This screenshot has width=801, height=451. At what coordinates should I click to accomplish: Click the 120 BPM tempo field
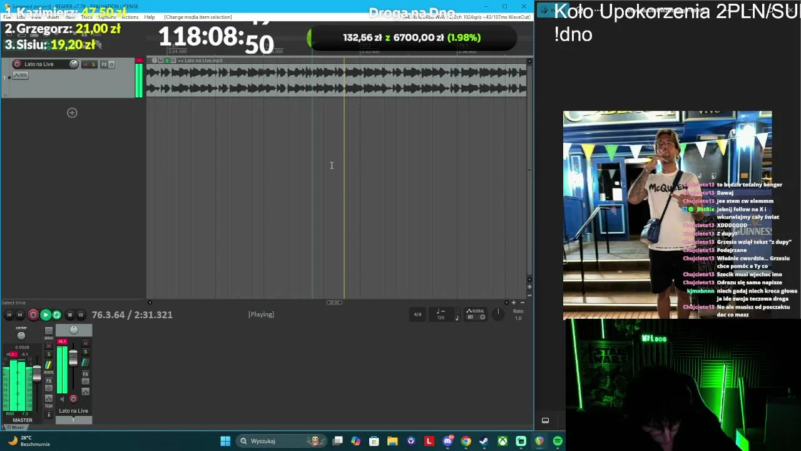pyautogui.click(x=441, y=318)
